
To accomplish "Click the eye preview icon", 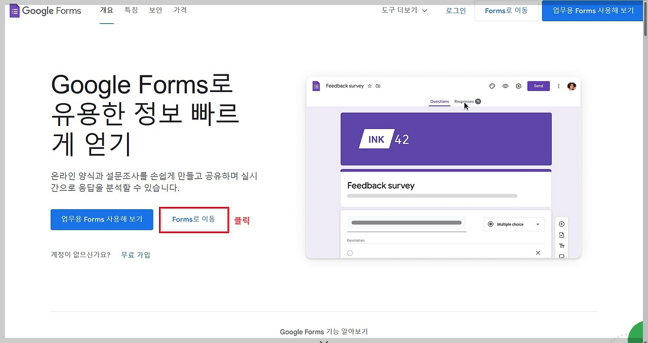I will tap(505, 86).
